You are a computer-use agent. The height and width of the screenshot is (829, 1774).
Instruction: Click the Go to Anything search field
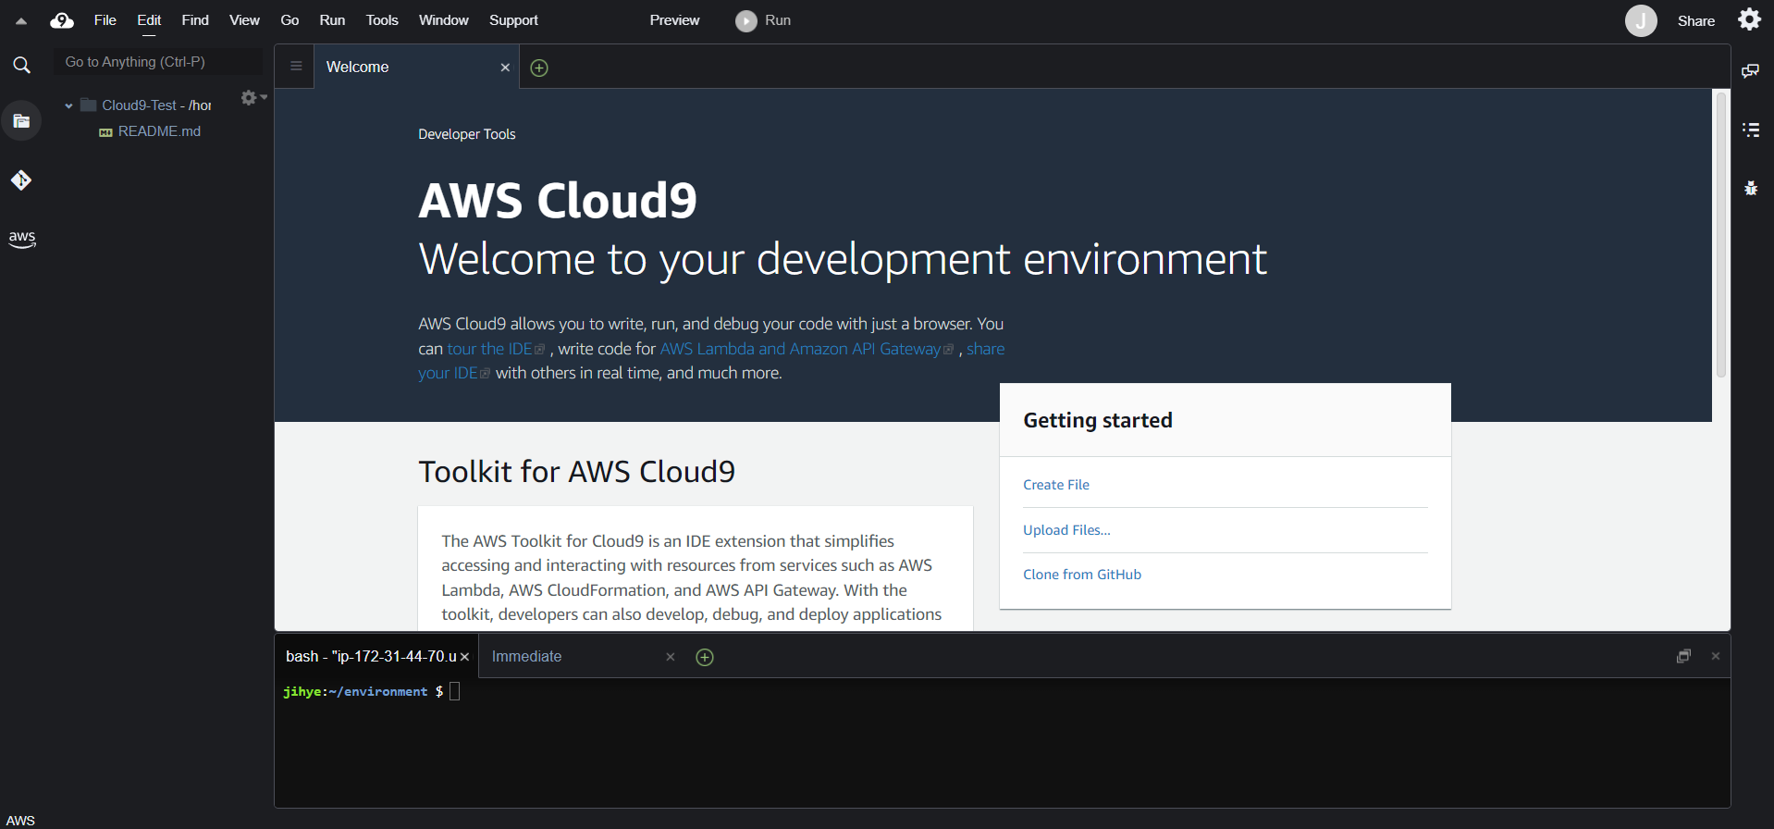point(157,62)
